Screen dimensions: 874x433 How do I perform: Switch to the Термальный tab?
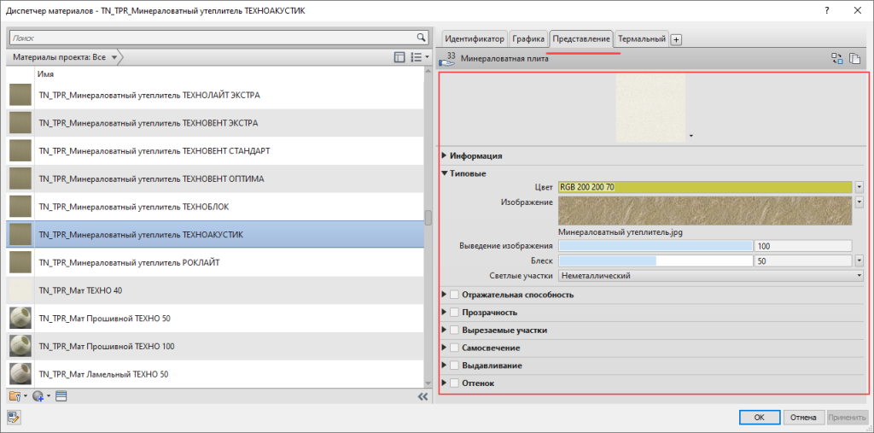(x=642, y=39)
